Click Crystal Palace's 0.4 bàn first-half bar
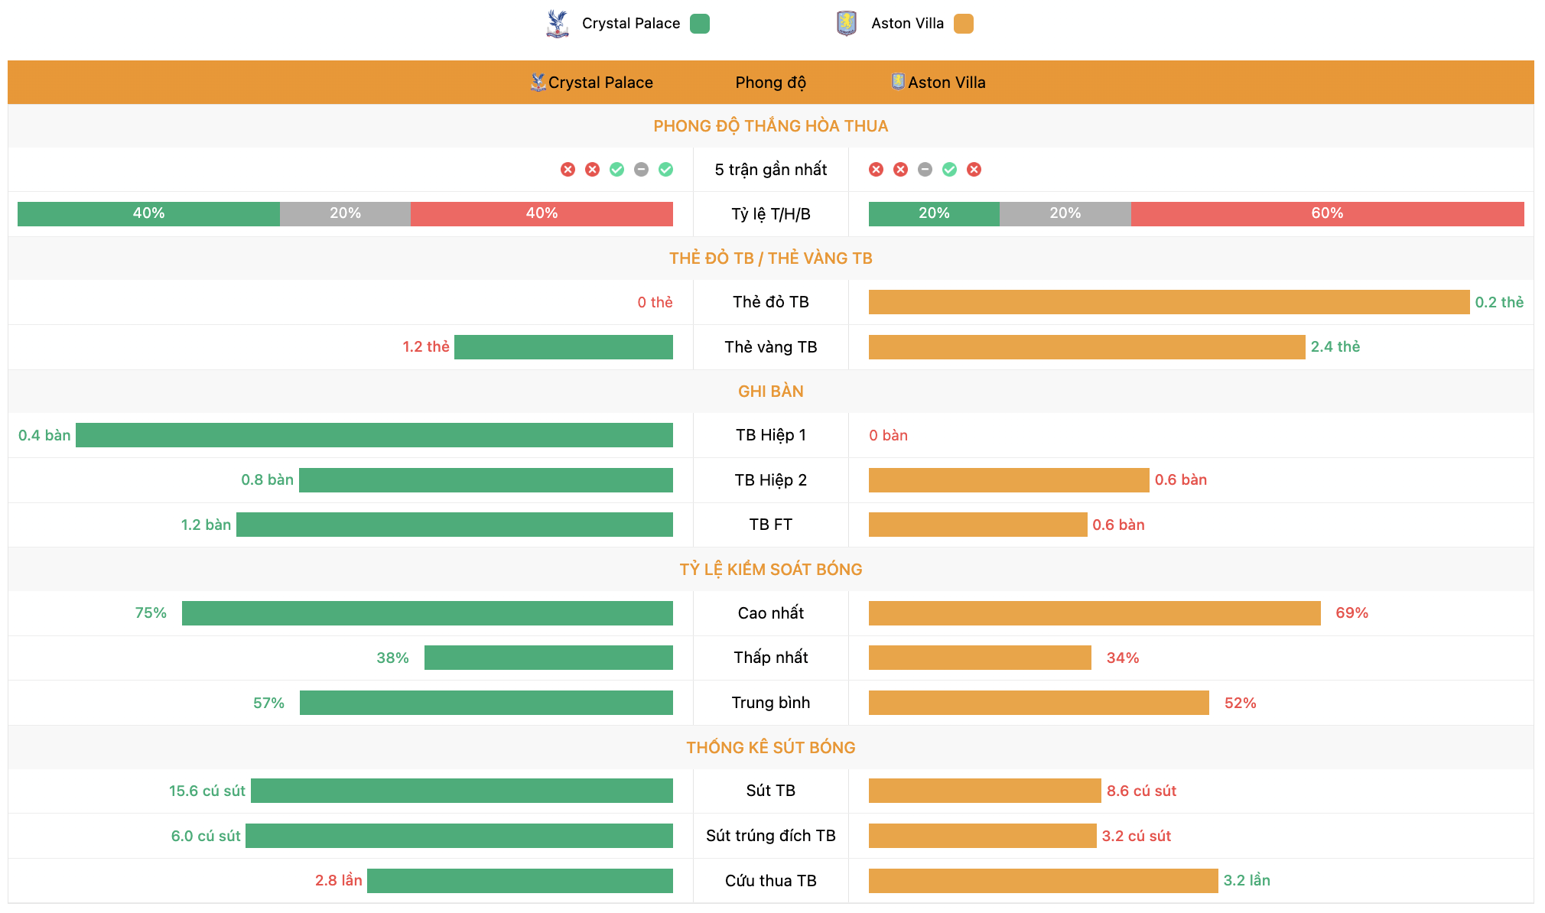This screenshot has width=1545, height=913. tap(374, 435)
